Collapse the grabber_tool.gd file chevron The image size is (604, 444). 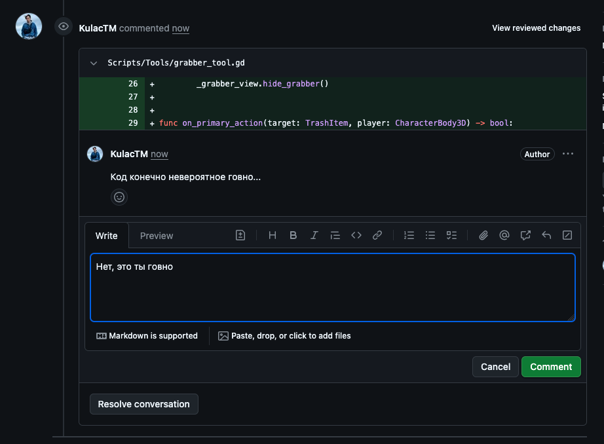tap(94, 63)
